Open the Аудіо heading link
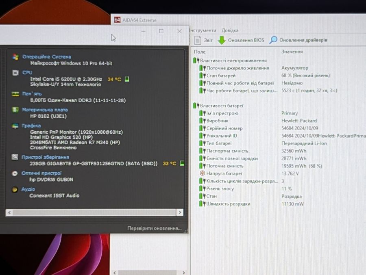Image resolution: width=366 pixels, height=275 pixels. point(28,189)
